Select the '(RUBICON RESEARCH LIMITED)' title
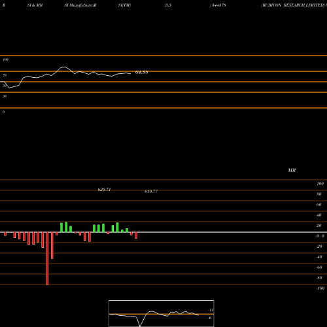Viewport: 327px width, 327px height. tap(293, 5)
